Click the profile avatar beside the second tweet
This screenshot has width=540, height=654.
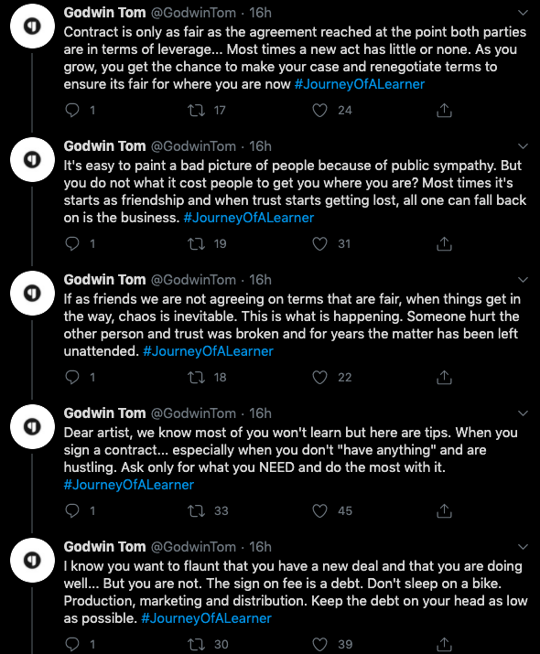pos(32,159)
